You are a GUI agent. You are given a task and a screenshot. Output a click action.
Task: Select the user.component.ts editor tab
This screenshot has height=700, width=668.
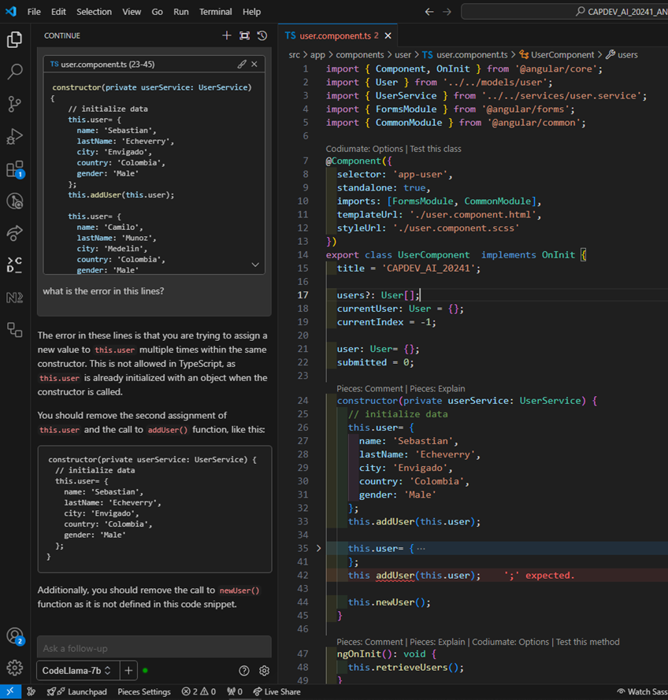[x=339, y=35]
